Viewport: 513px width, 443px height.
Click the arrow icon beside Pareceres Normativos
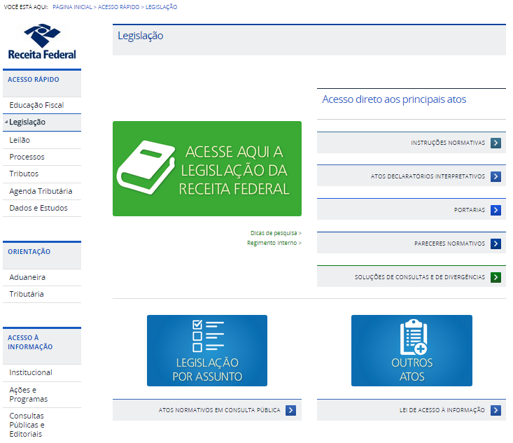coord(496,244)
